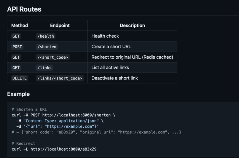Click the # Redirect comment
The image size is (239, 158).
pyautogui.click(x=23, y=143)
